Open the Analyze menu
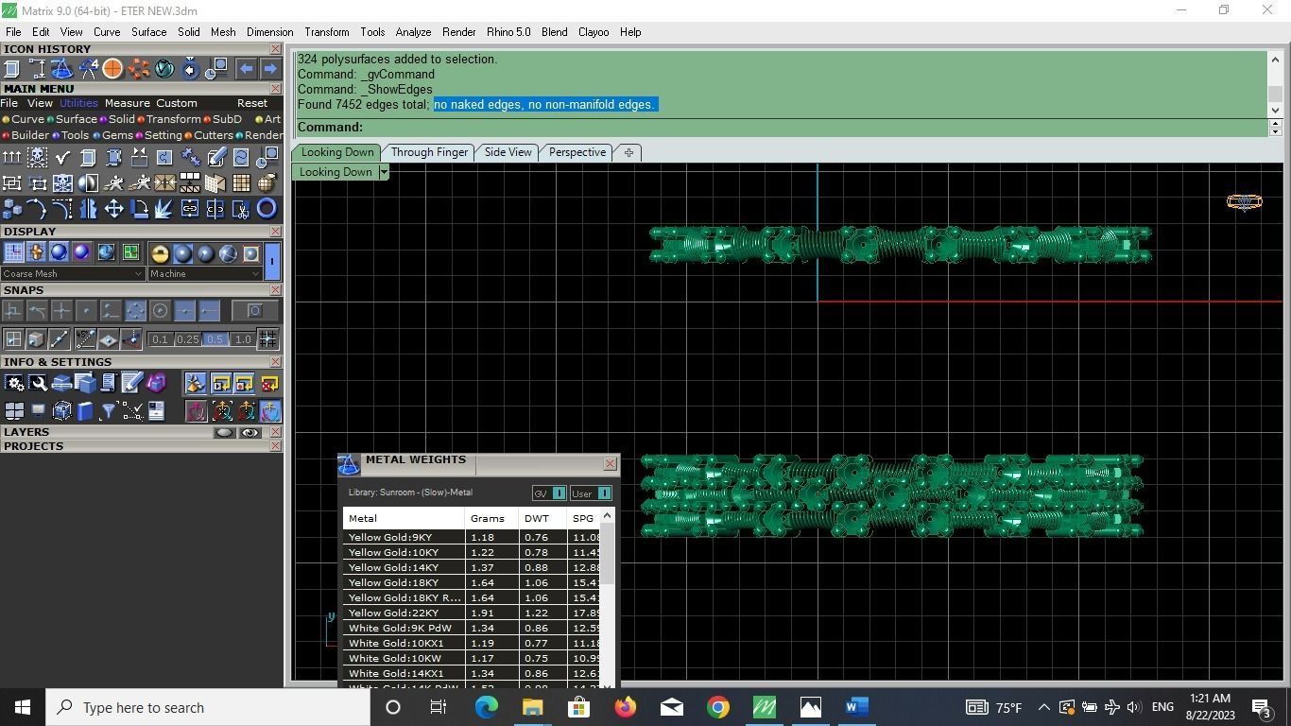The image size is (1291, 726). (x=413, y=32)
